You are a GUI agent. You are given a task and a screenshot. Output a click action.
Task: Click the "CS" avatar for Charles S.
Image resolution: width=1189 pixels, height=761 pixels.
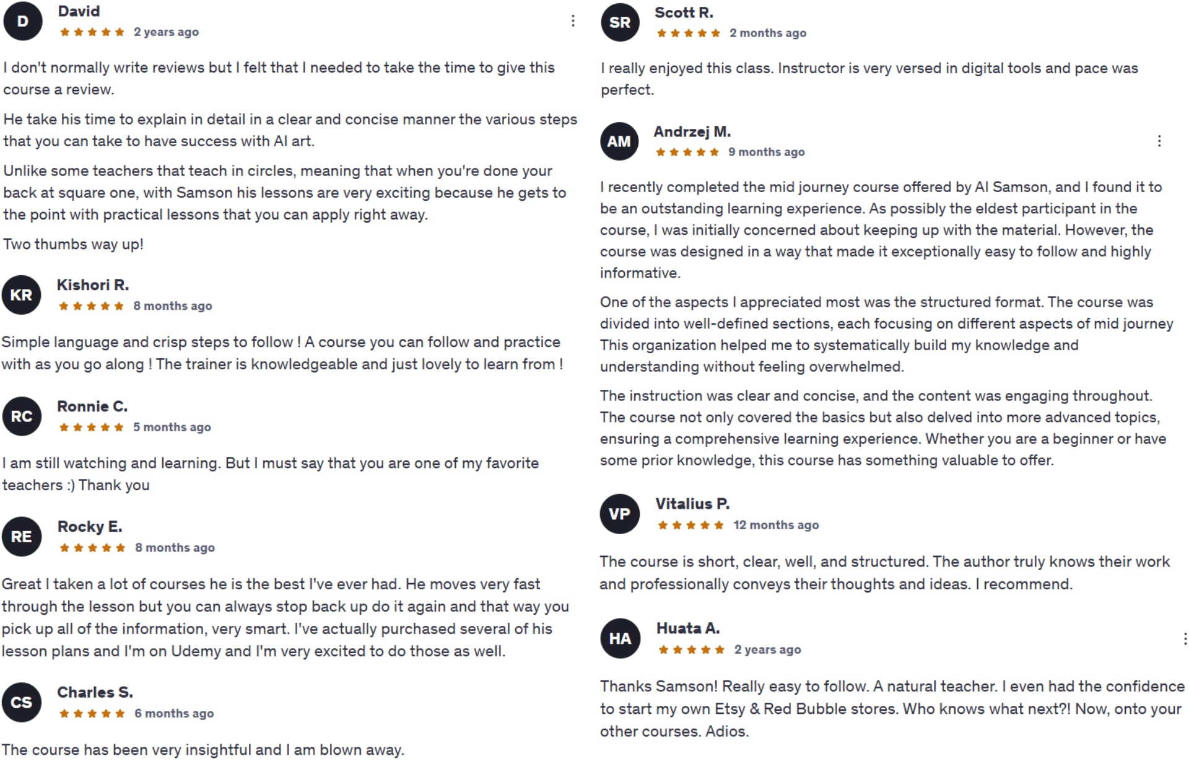tap(22, 703)
